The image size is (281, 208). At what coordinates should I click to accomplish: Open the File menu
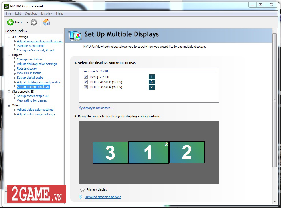pyautogui.click(x=8, y=13)
